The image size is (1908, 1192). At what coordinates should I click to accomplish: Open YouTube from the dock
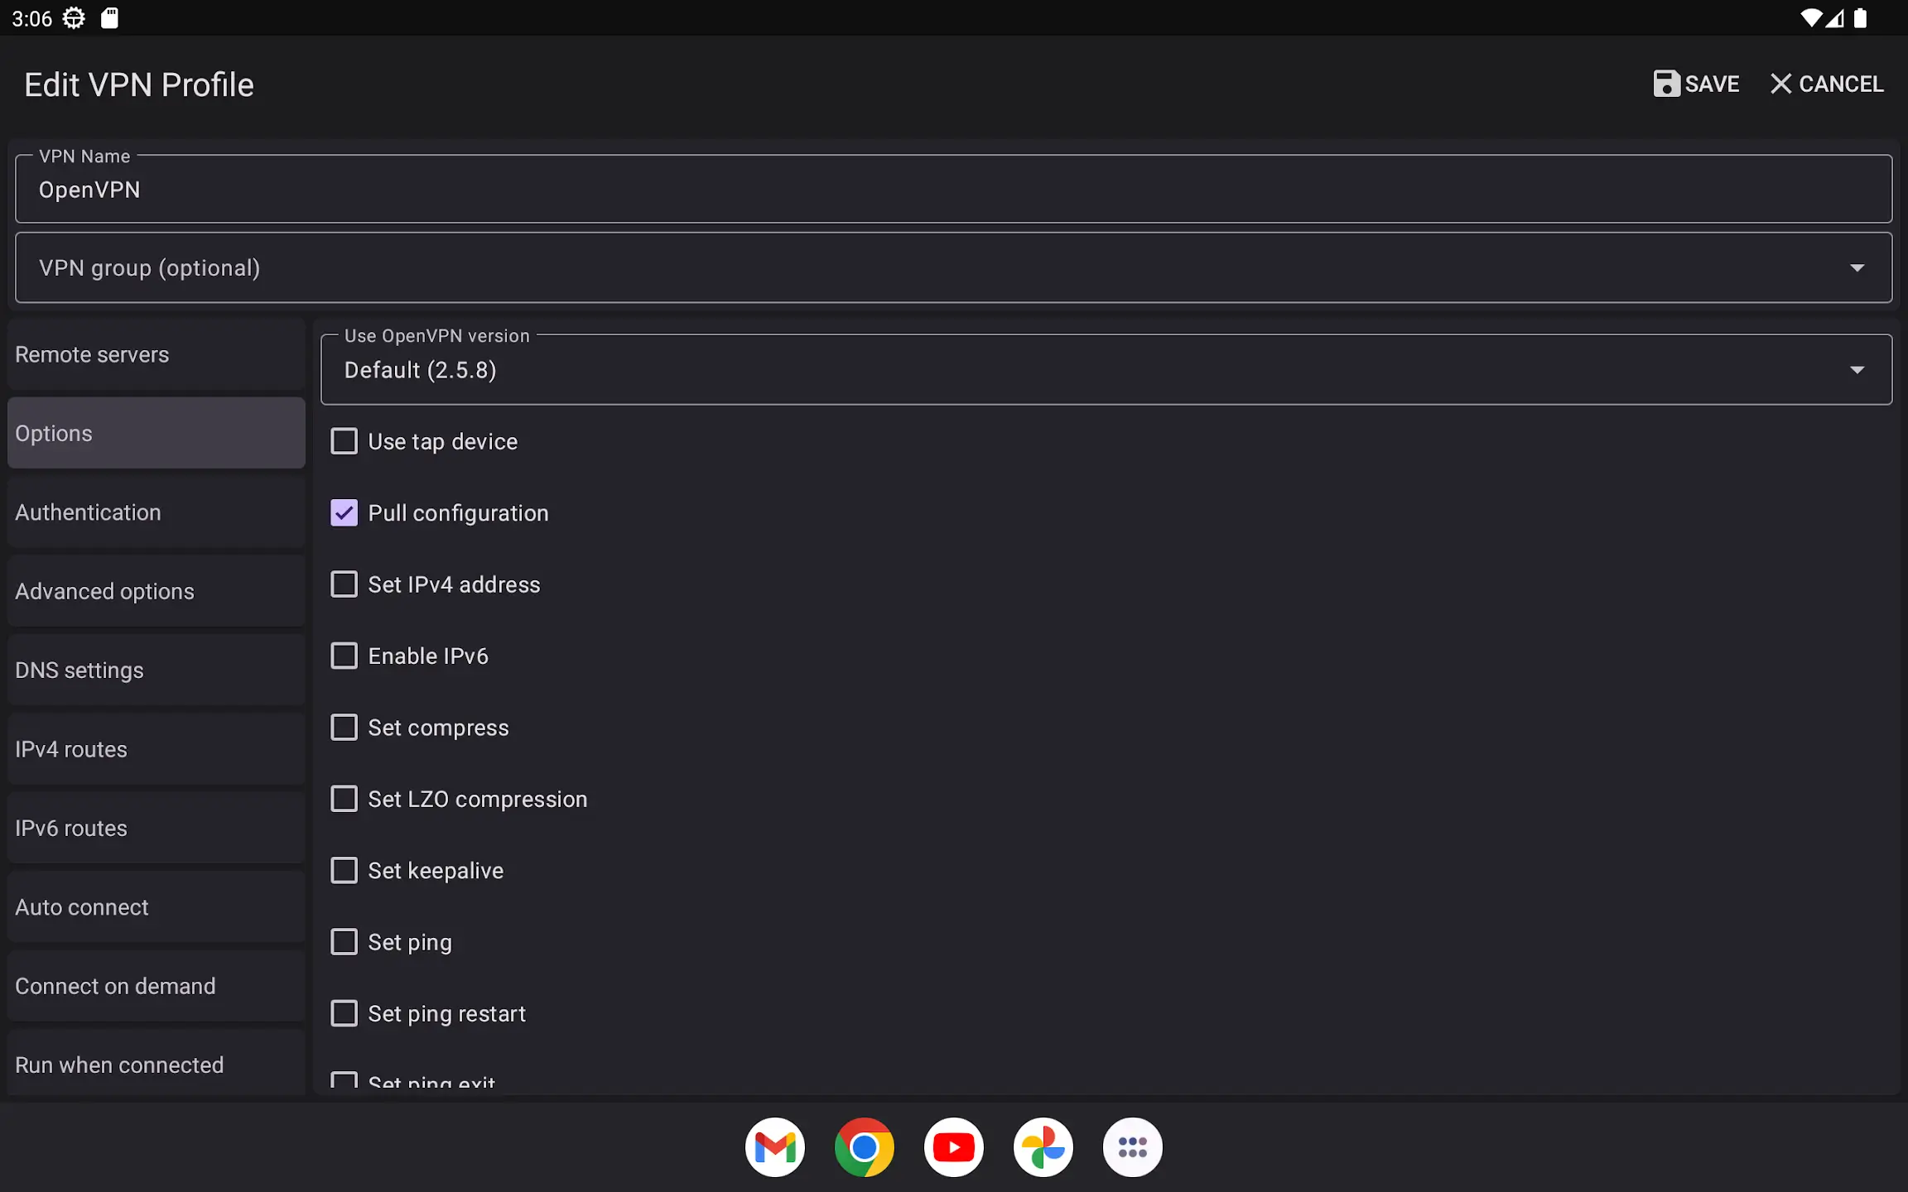[x=953, y=1146]
